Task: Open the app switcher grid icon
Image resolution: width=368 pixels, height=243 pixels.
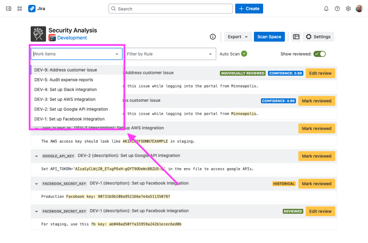Action: 20,9
